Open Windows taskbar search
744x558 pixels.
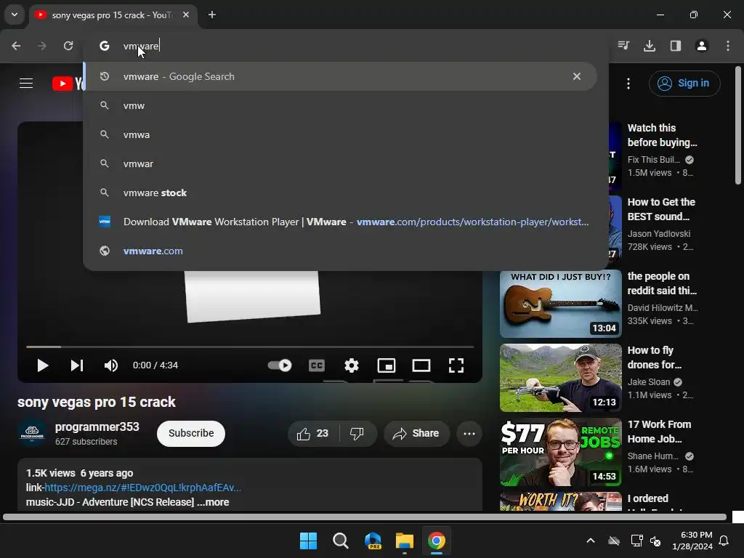340,541
